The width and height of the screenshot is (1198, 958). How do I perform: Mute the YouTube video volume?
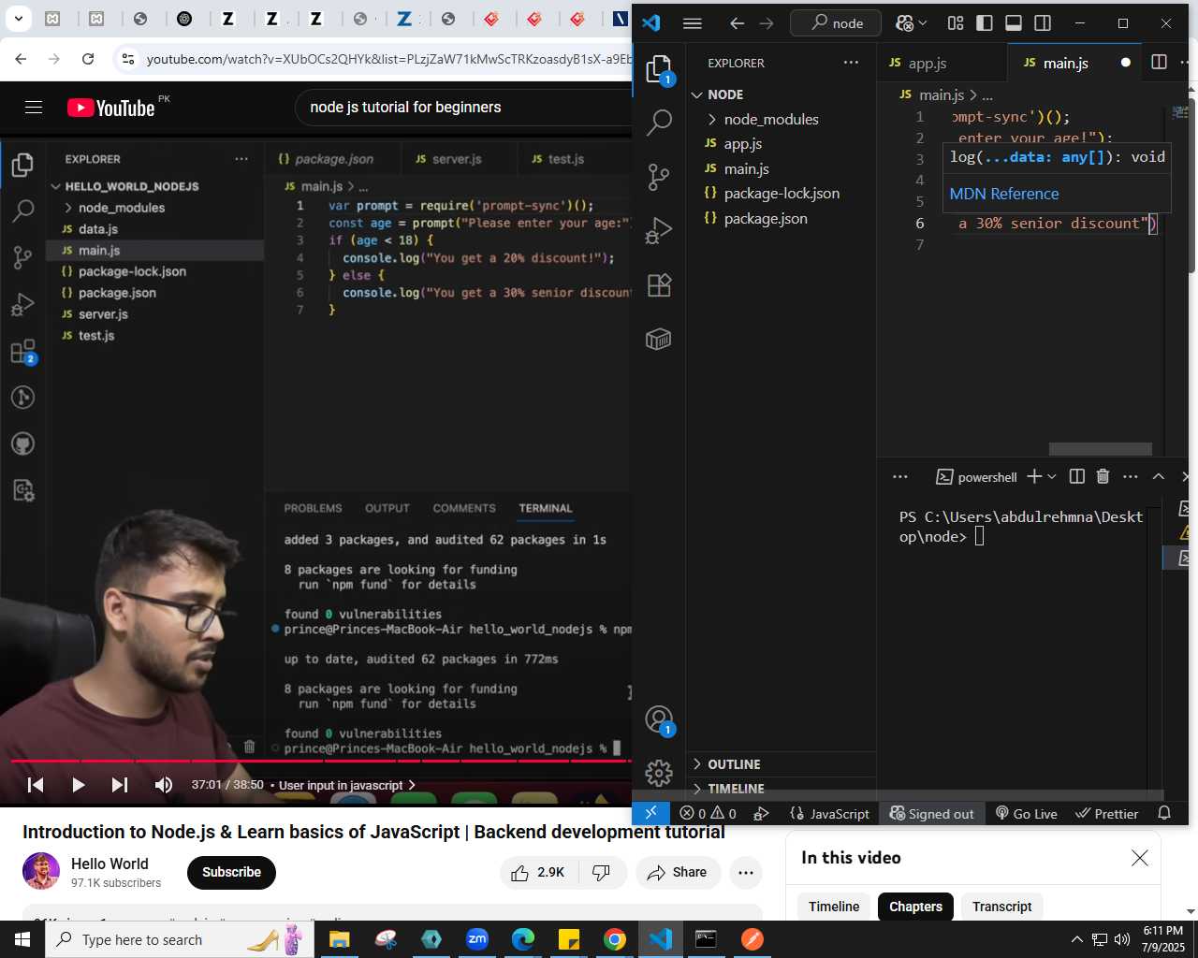pos(164,785)
